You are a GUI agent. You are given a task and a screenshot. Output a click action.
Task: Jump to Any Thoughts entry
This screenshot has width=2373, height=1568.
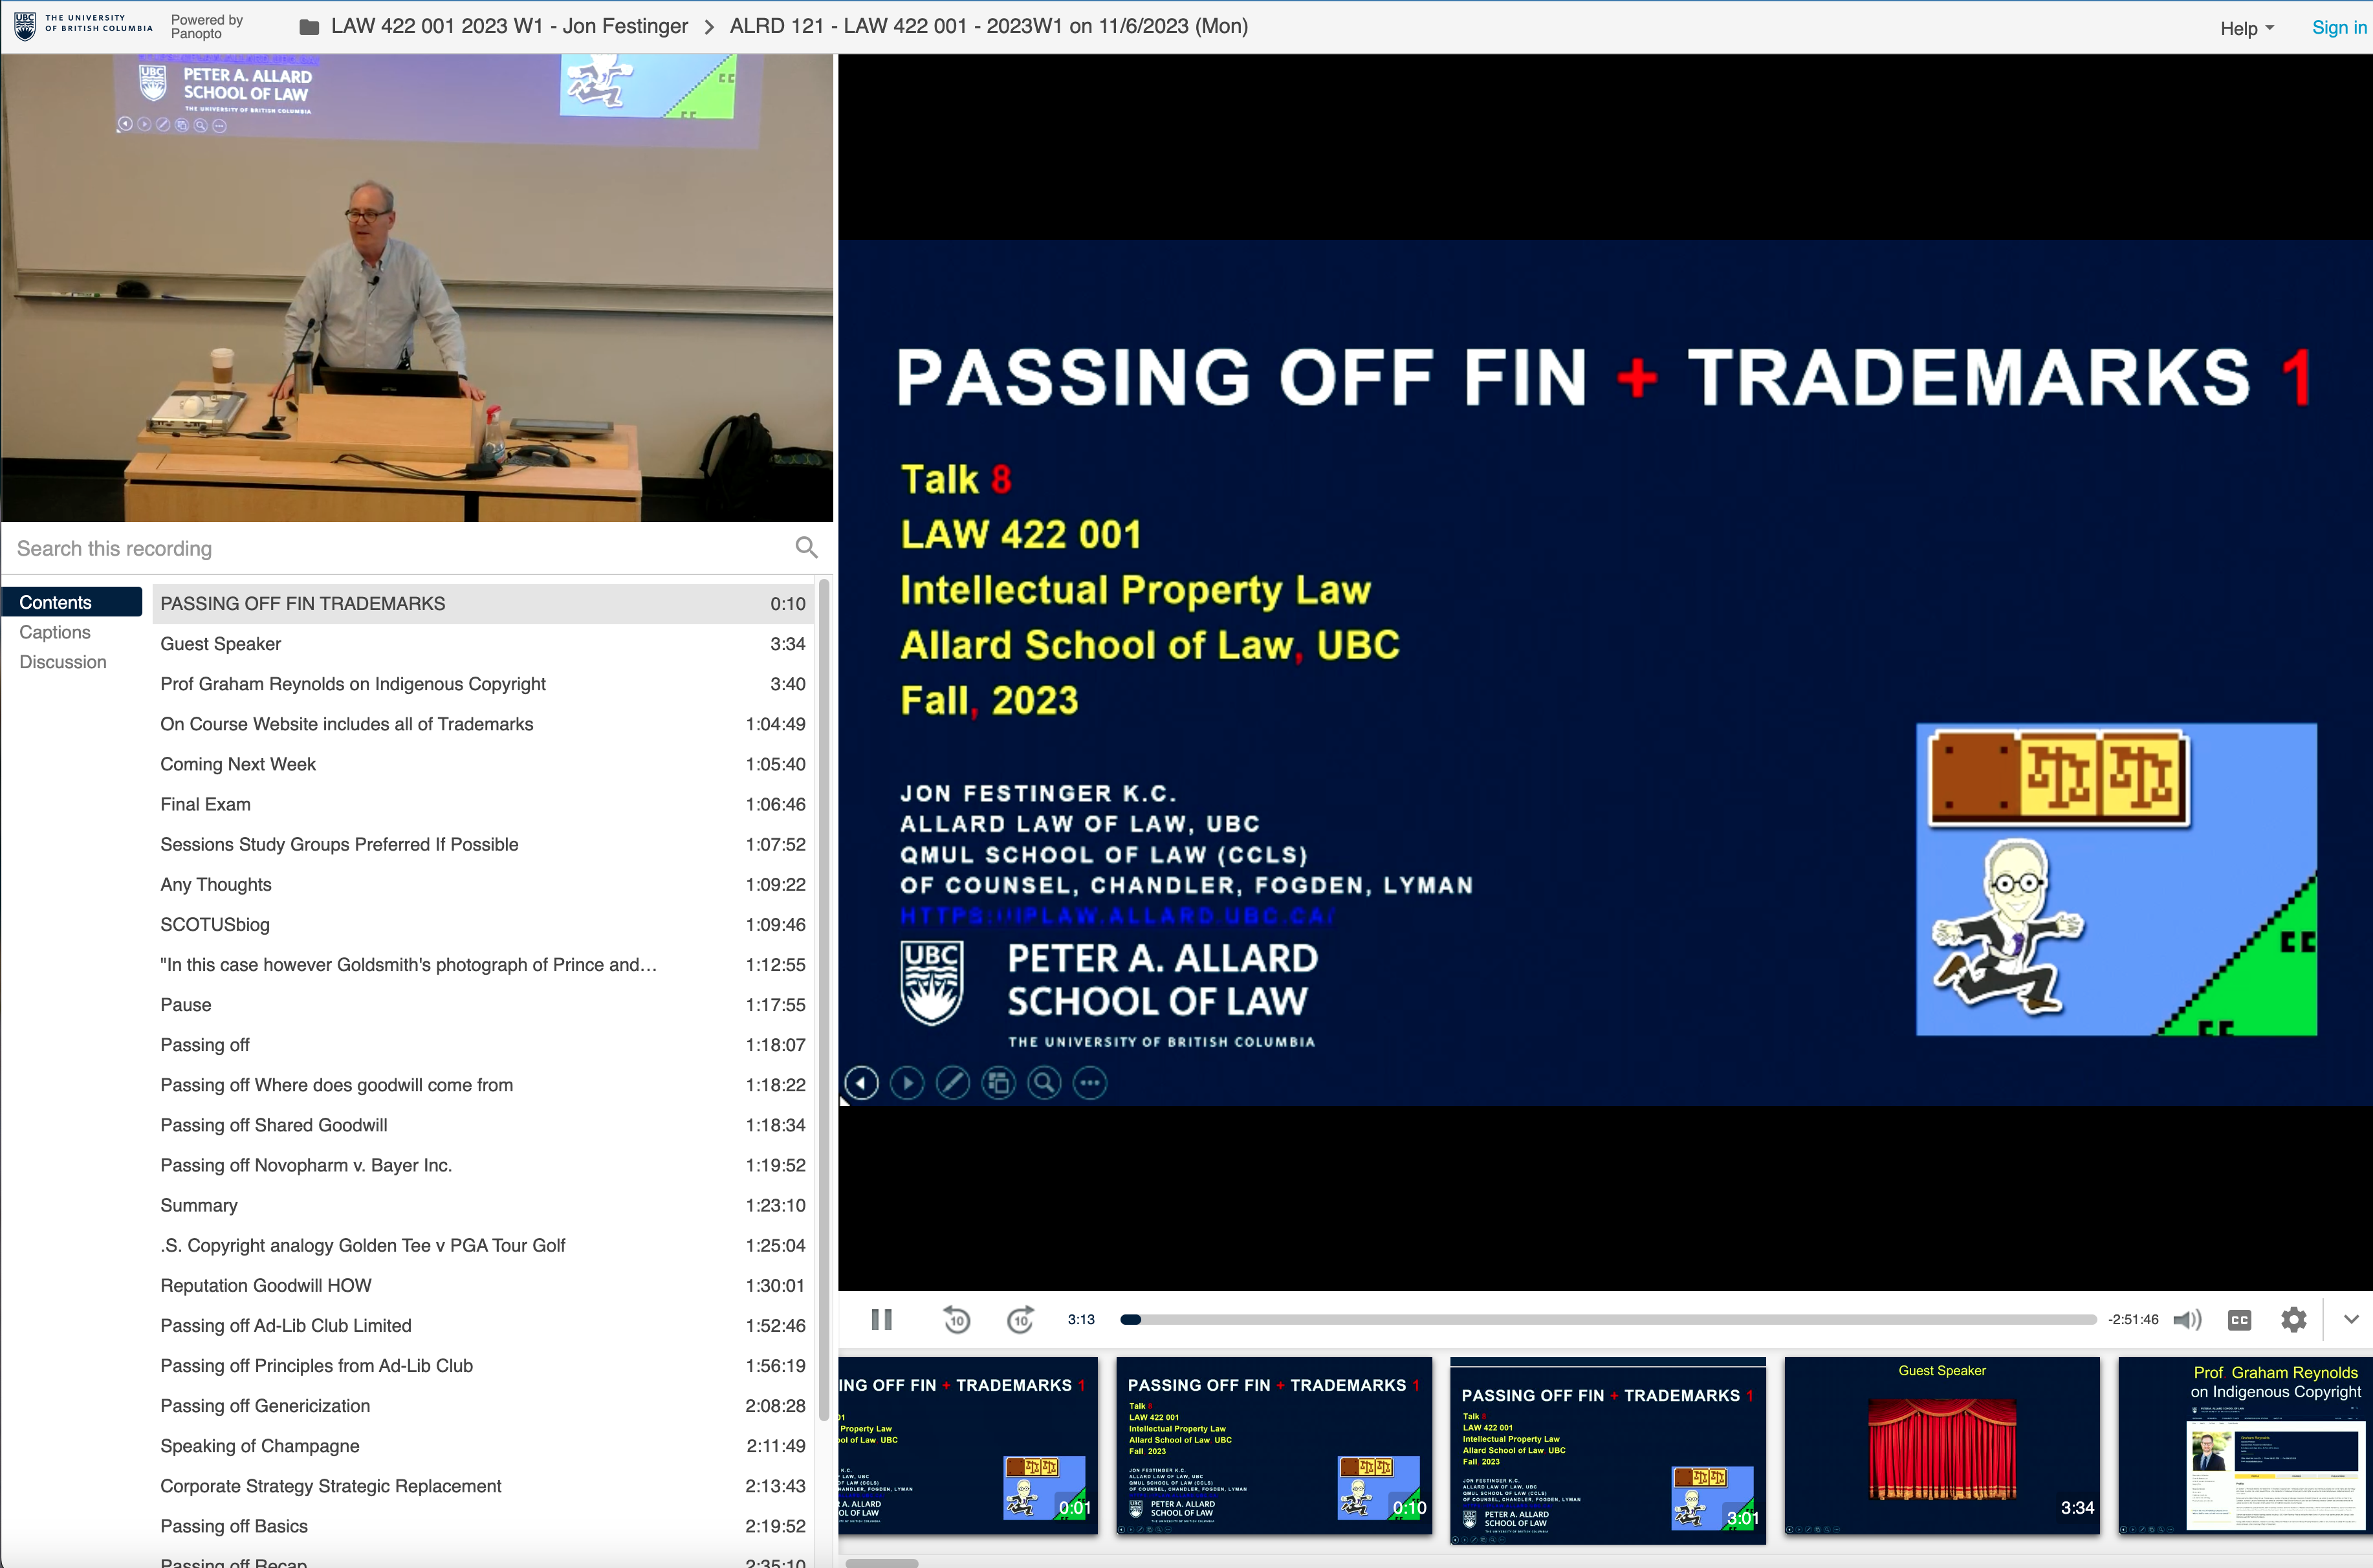point(483,884)
